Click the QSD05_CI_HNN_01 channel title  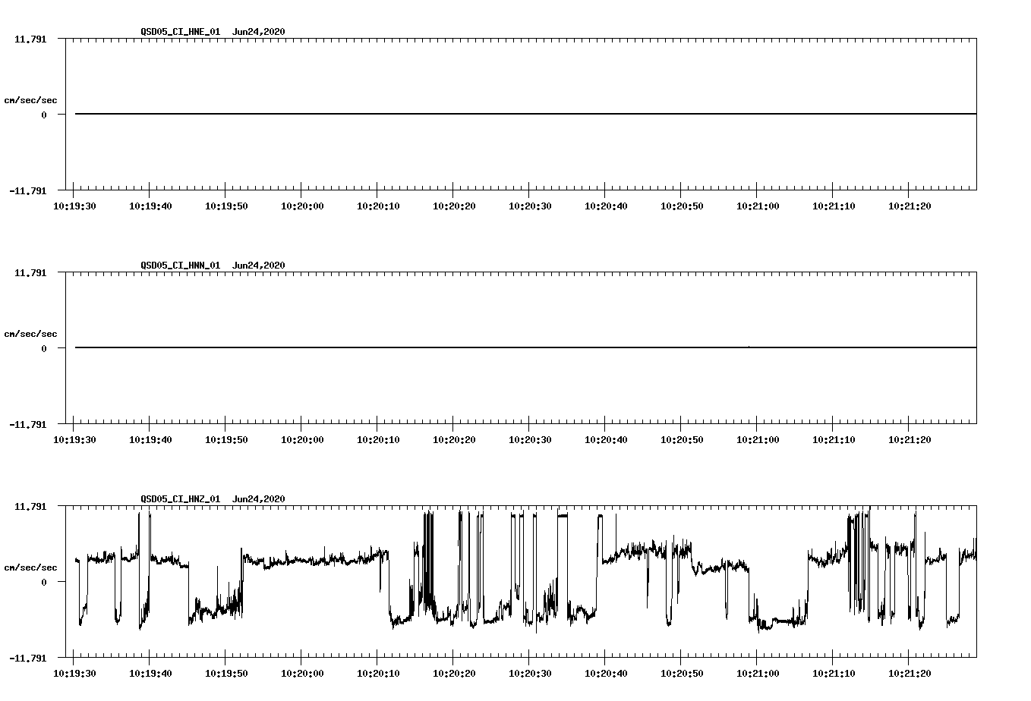click(x=181, y=265)
